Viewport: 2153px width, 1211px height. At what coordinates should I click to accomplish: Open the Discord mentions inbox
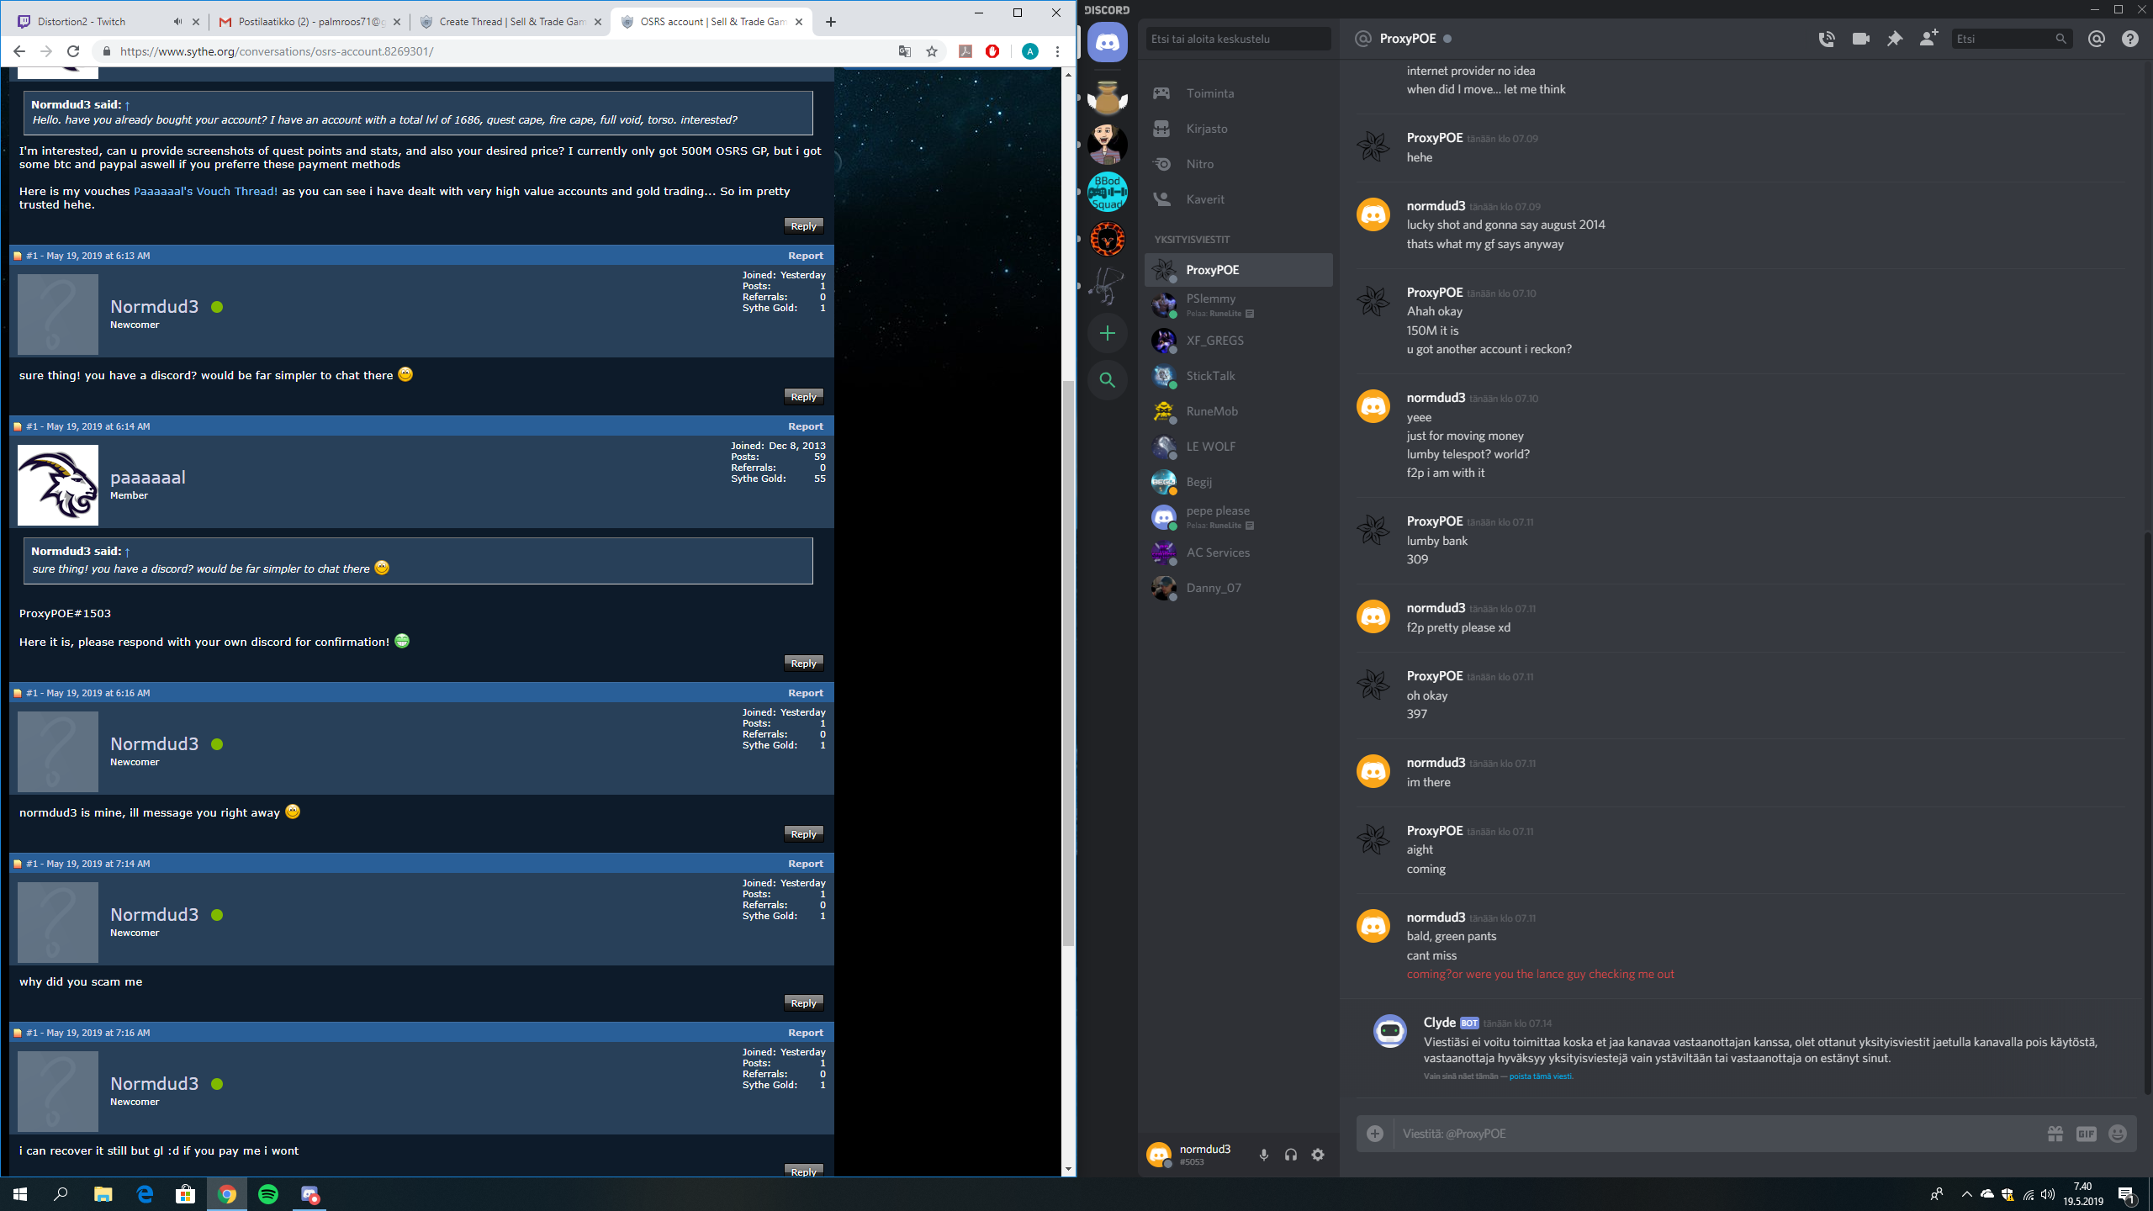2096,39
